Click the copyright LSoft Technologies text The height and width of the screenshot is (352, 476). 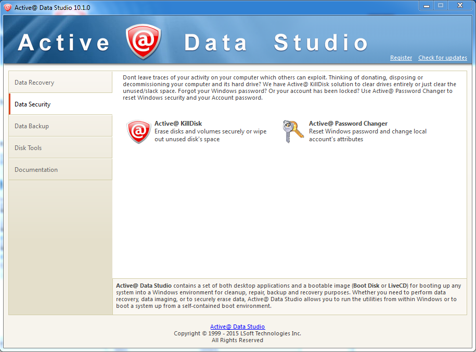tap(237, 333)
